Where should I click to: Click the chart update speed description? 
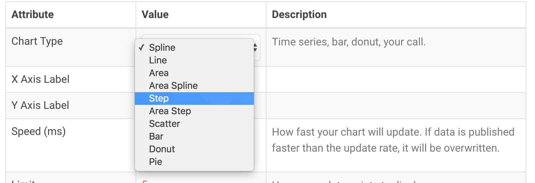point(393,140)
